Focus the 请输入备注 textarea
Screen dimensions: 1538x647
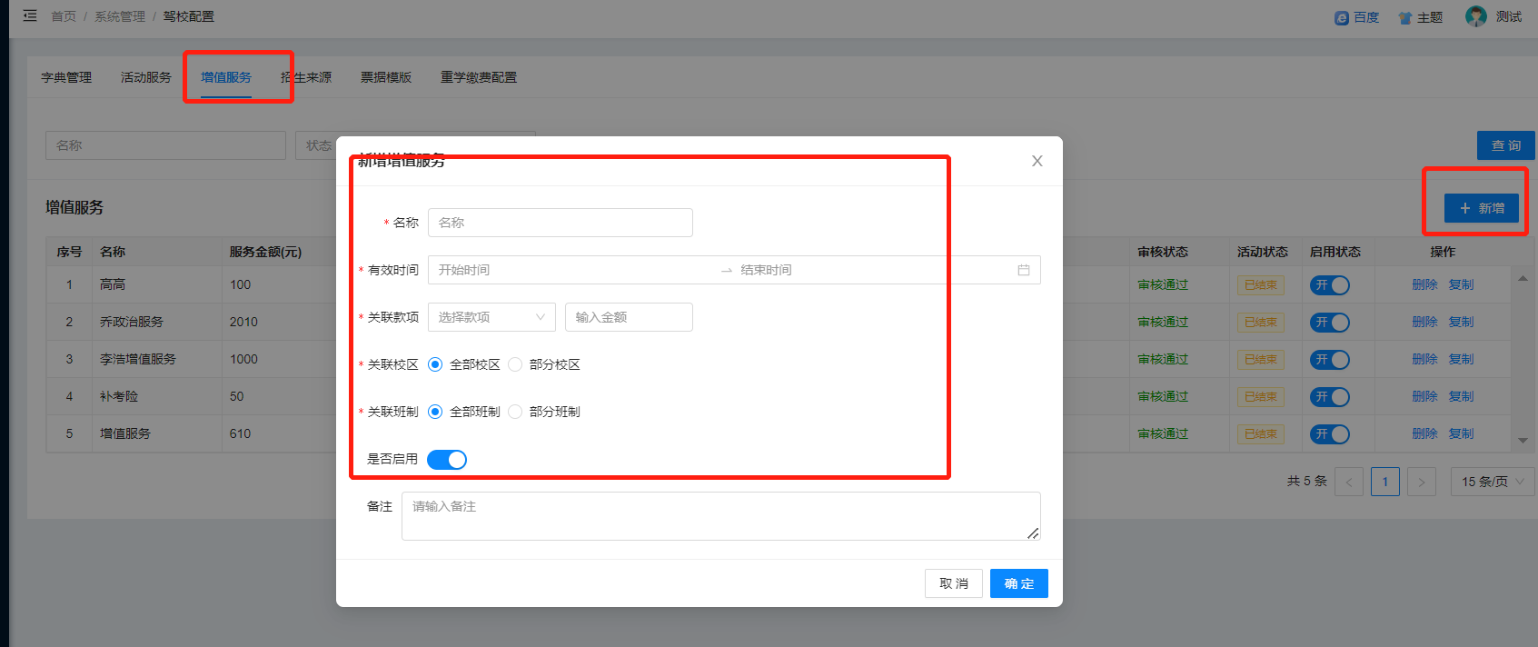[721, 516]
